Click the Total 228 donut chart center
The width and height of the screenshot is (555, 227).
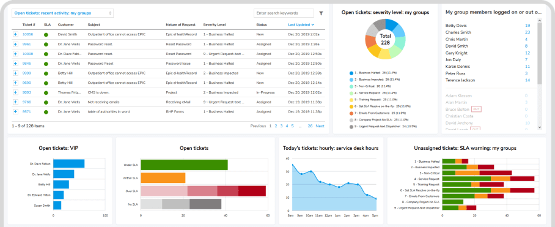tap(385, 39)
